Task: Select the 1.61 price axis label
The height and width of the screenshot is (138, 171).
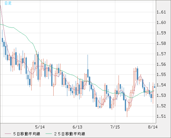Action: click(161, 12)
